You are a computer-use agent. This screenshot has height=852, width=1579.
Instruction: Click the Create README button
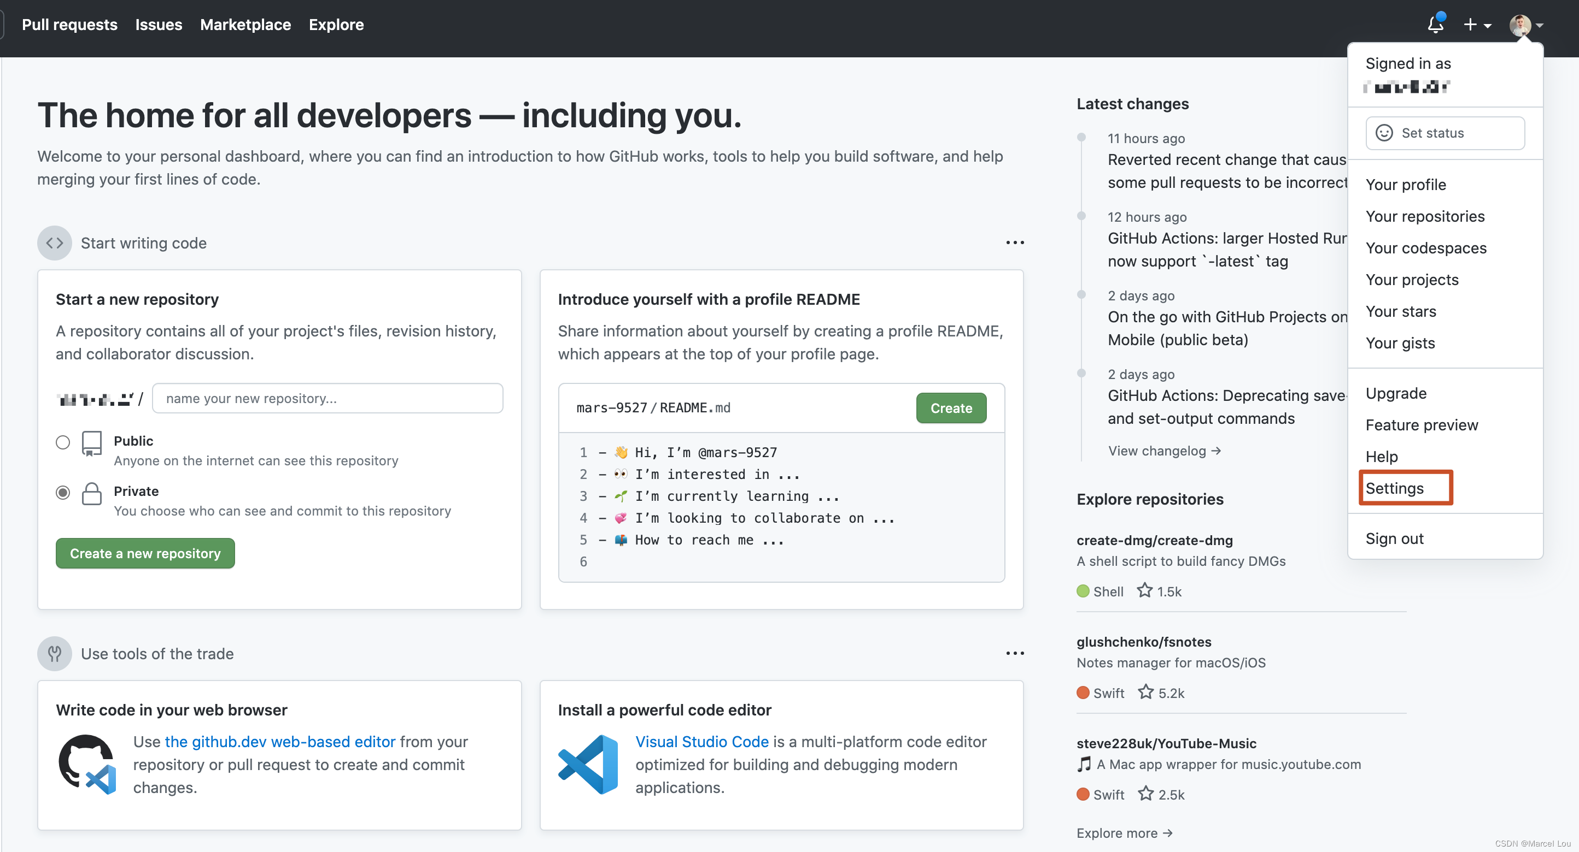950,406
